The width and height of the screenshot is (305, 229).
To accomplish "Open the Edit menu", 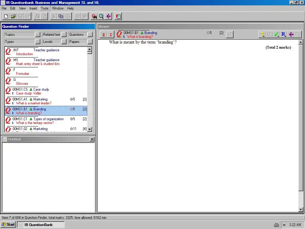I will coord(13,8).
